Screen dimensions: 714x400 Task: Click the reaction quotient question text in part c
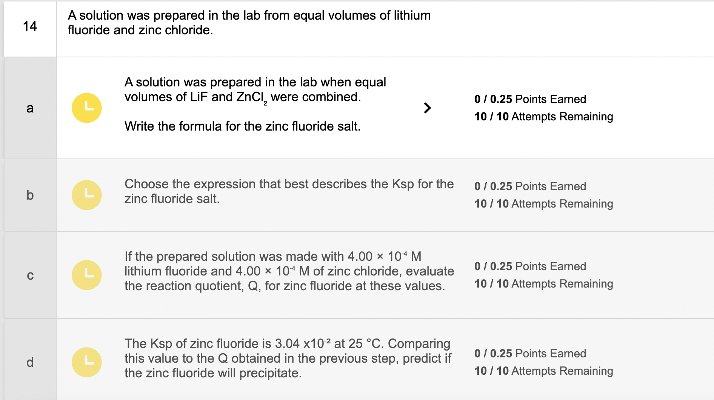click(x=289, y=271)
